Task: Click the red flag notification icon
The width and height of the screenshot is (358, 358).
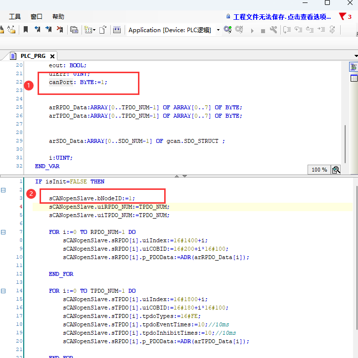Action: click(342, 16)
